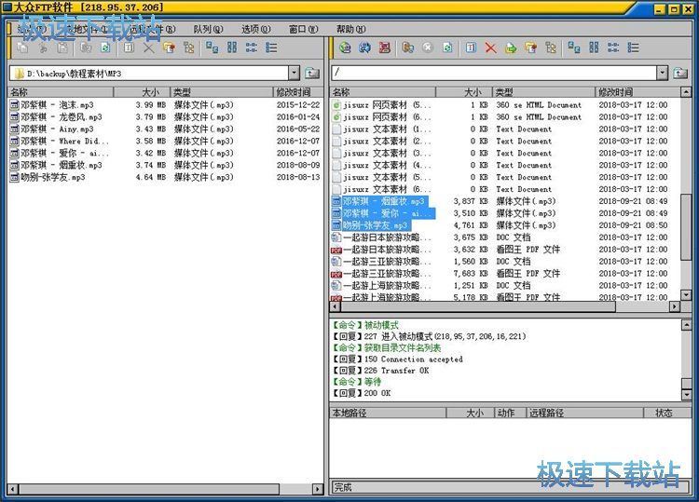Sort remote files by 类型 column
This screenshot has width=699, height=502.
click(x=543, y=92)
